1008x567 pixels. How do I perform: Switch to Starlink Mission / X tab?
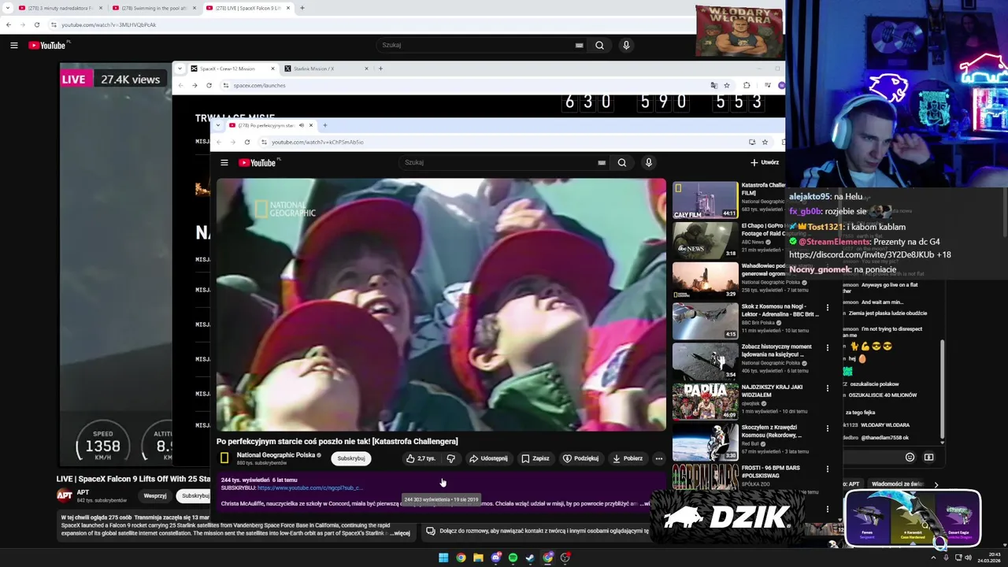325,69
